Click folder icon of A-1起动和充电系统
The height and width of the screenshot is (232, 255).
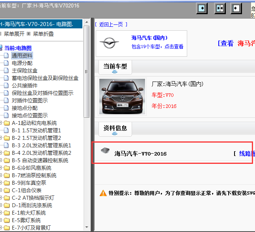[7, 123]
